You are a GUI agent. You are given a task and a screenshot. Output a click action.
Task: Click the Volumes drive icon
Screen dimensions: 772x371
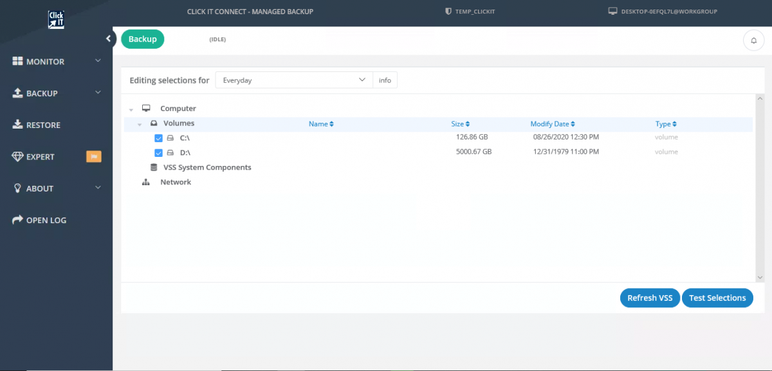coord(154,123)
